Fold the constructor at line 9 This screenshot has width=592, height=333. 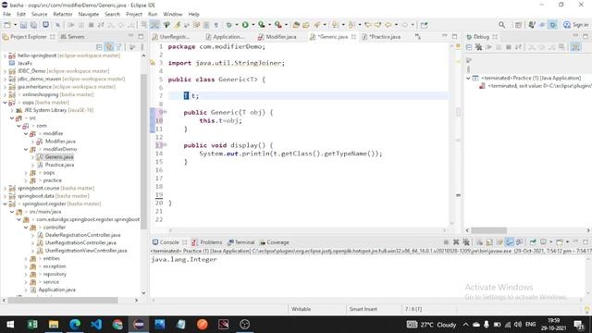coord(165,112)
